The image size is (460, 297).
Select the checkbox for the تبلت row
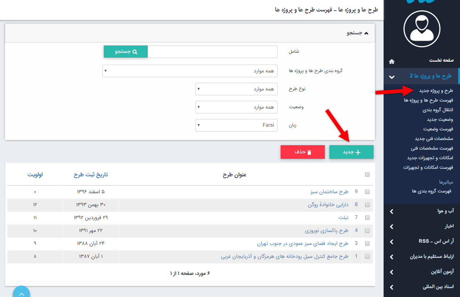coord(367,218)
